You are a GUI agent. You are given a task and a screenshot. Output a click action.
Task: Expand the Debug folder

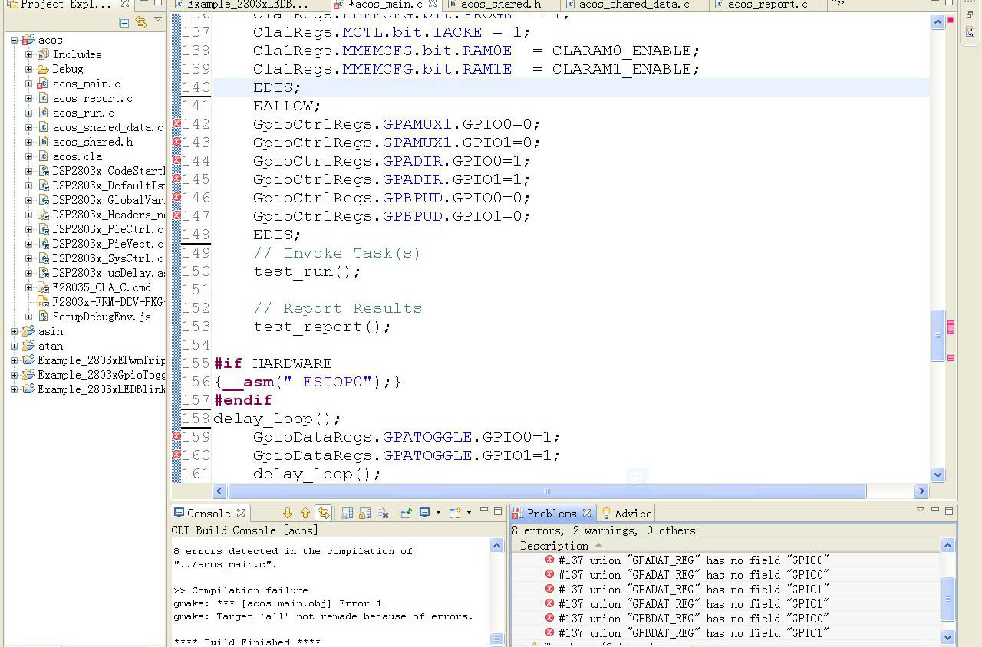pyautogui.click(x=28, y=69)
